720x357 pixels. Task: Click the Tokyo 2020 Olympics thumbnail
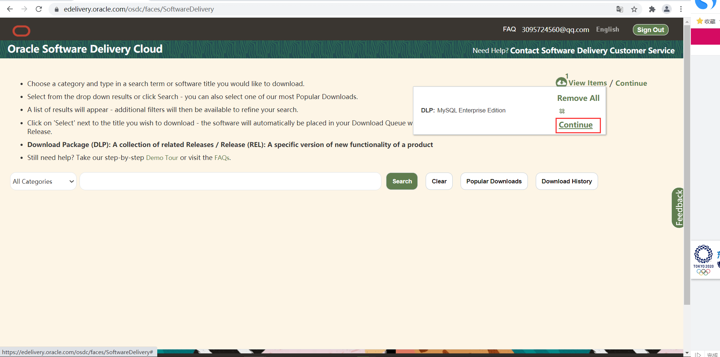point(703,260)
